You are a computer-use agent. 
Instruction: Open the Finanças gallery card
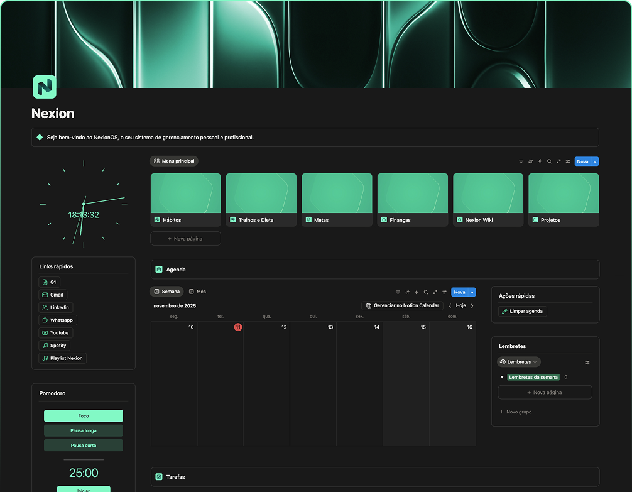tap(412, 199)
